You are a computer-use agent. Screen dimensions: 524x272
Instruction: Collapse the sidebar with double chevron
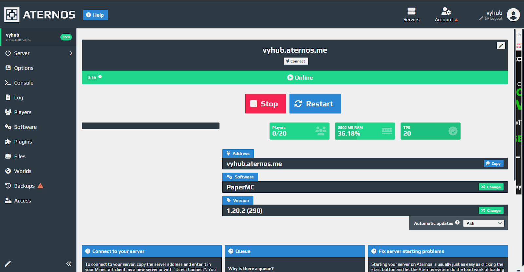click(68, 263)
